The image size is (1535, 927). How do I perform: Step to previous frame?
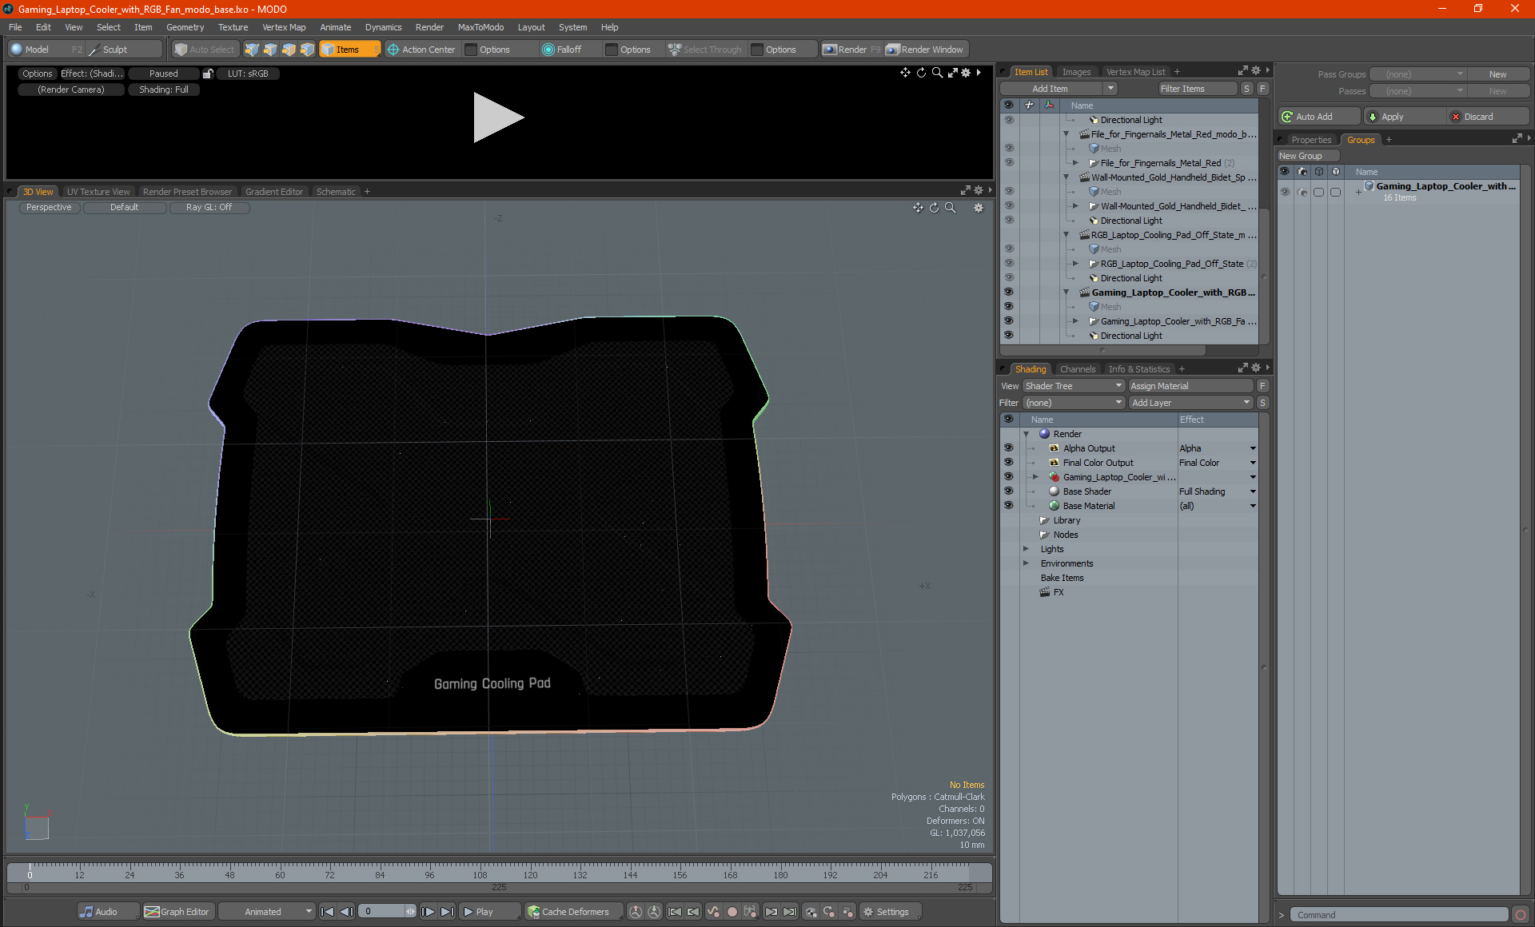346,912
